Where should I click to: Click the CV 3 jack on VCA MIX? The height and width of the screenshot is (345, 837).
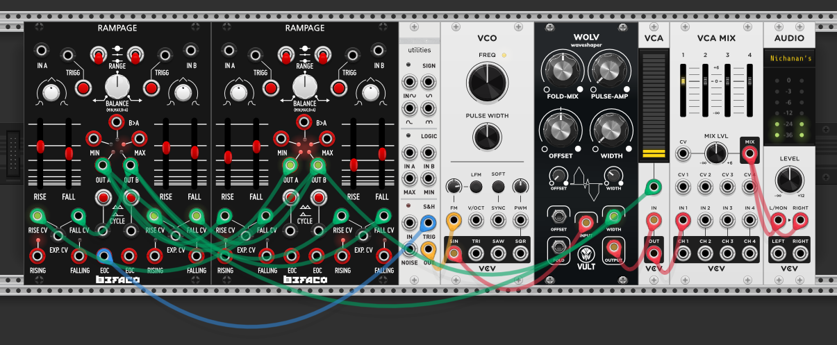pyautogui.click(x=727, y=187)
